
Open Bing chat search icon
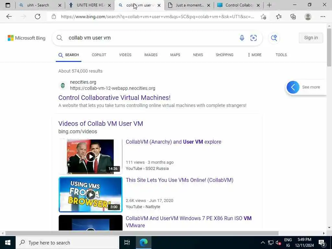(274, 38)
